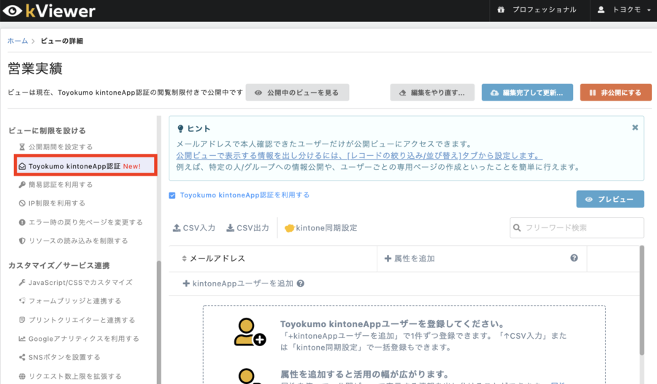Image resolution: width=657 pixels, height=384 pixels.
Task: Click 属性を追加 column header
Action: click(410, 259)
